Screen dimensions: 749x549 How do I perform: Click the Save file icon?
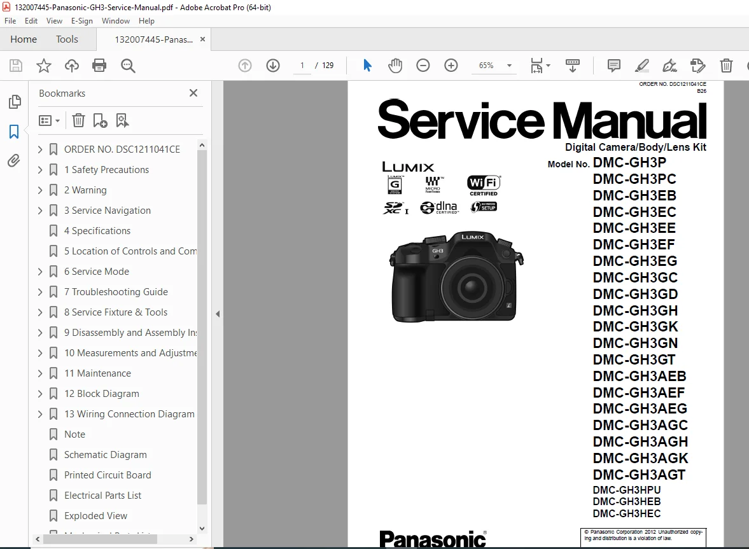click(16, 66)
